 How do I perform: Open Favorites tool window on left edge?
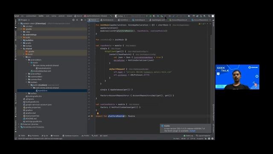coord(15,112)
